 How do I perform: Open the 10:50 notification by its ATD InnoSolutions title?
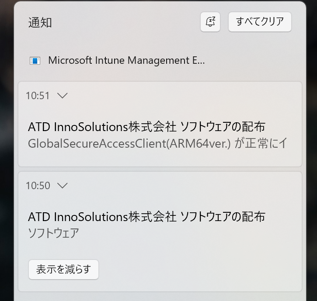(x=146, y=217)
